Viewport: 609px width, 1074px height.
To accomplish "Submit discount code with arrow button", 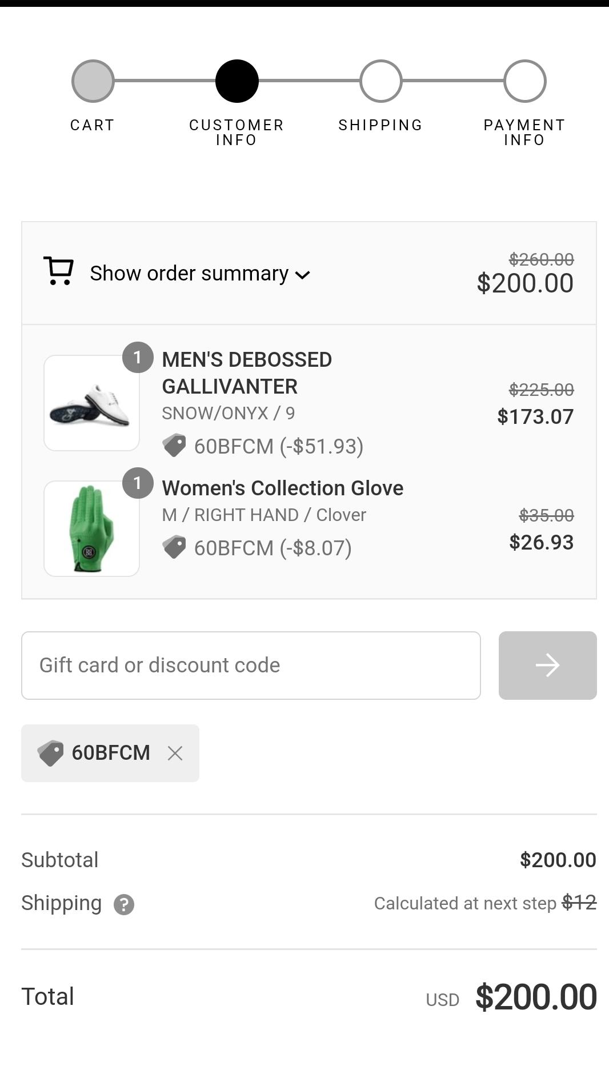I will [x=547, y=666].
